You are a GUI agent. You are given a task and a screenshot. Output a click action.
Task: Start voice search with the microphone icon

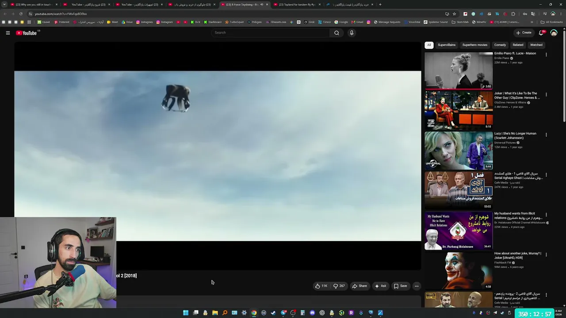(352, 33)
